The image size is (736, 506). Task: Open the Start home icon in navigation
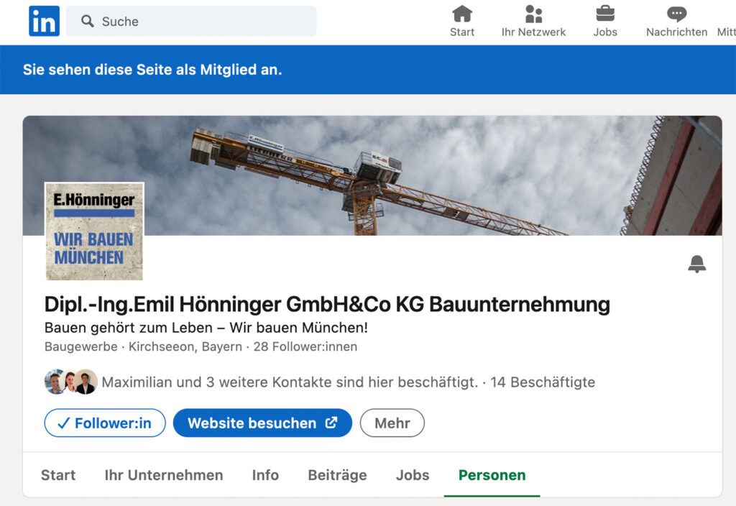462,14
